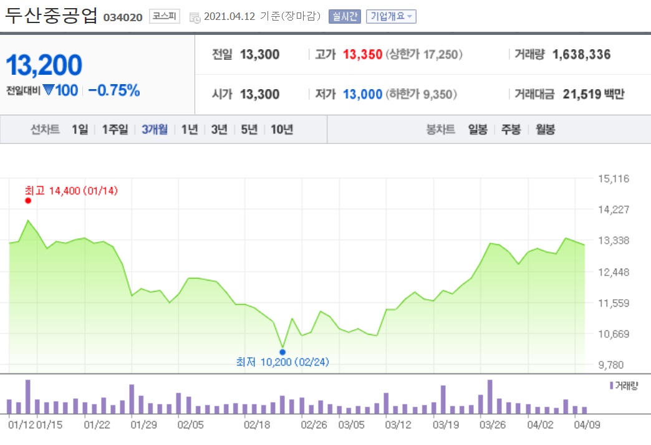Select the 1일 line chart tab
Image resolution: width=651 pixels, height=445 pixels.
click(80, 130)
